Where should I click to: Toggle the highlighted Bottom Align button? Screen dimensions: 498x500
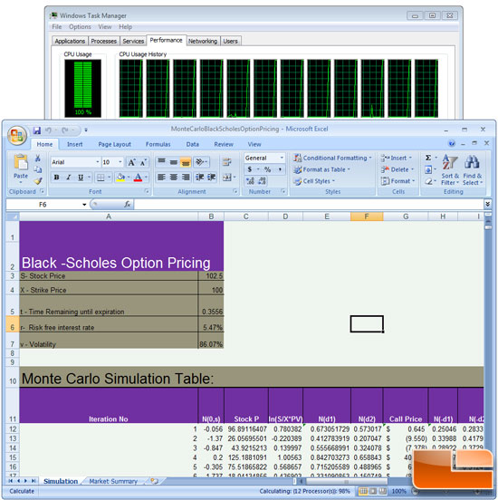[x=186, y=162]
